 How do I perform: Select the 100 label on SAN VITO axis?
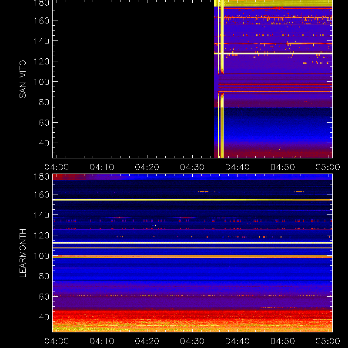click(41, 82)
